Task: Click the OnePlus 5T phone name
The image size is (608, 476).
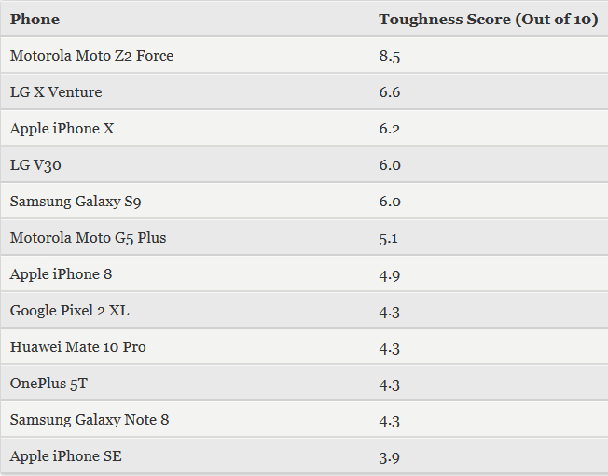Action: 48,384
